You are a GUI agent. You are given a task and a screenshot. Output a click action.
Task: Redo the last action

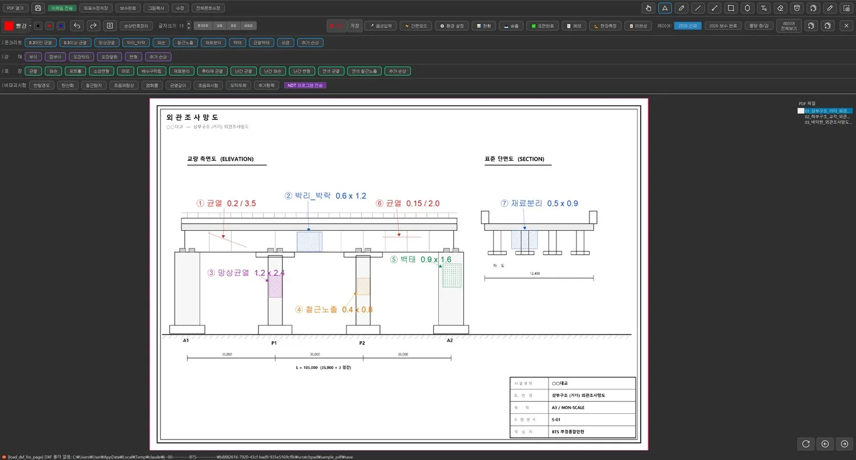click(94, 26)
